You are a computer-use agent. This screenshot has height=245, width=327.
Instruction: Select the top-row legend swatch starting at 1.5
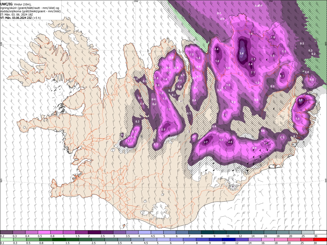coord(81,232)
